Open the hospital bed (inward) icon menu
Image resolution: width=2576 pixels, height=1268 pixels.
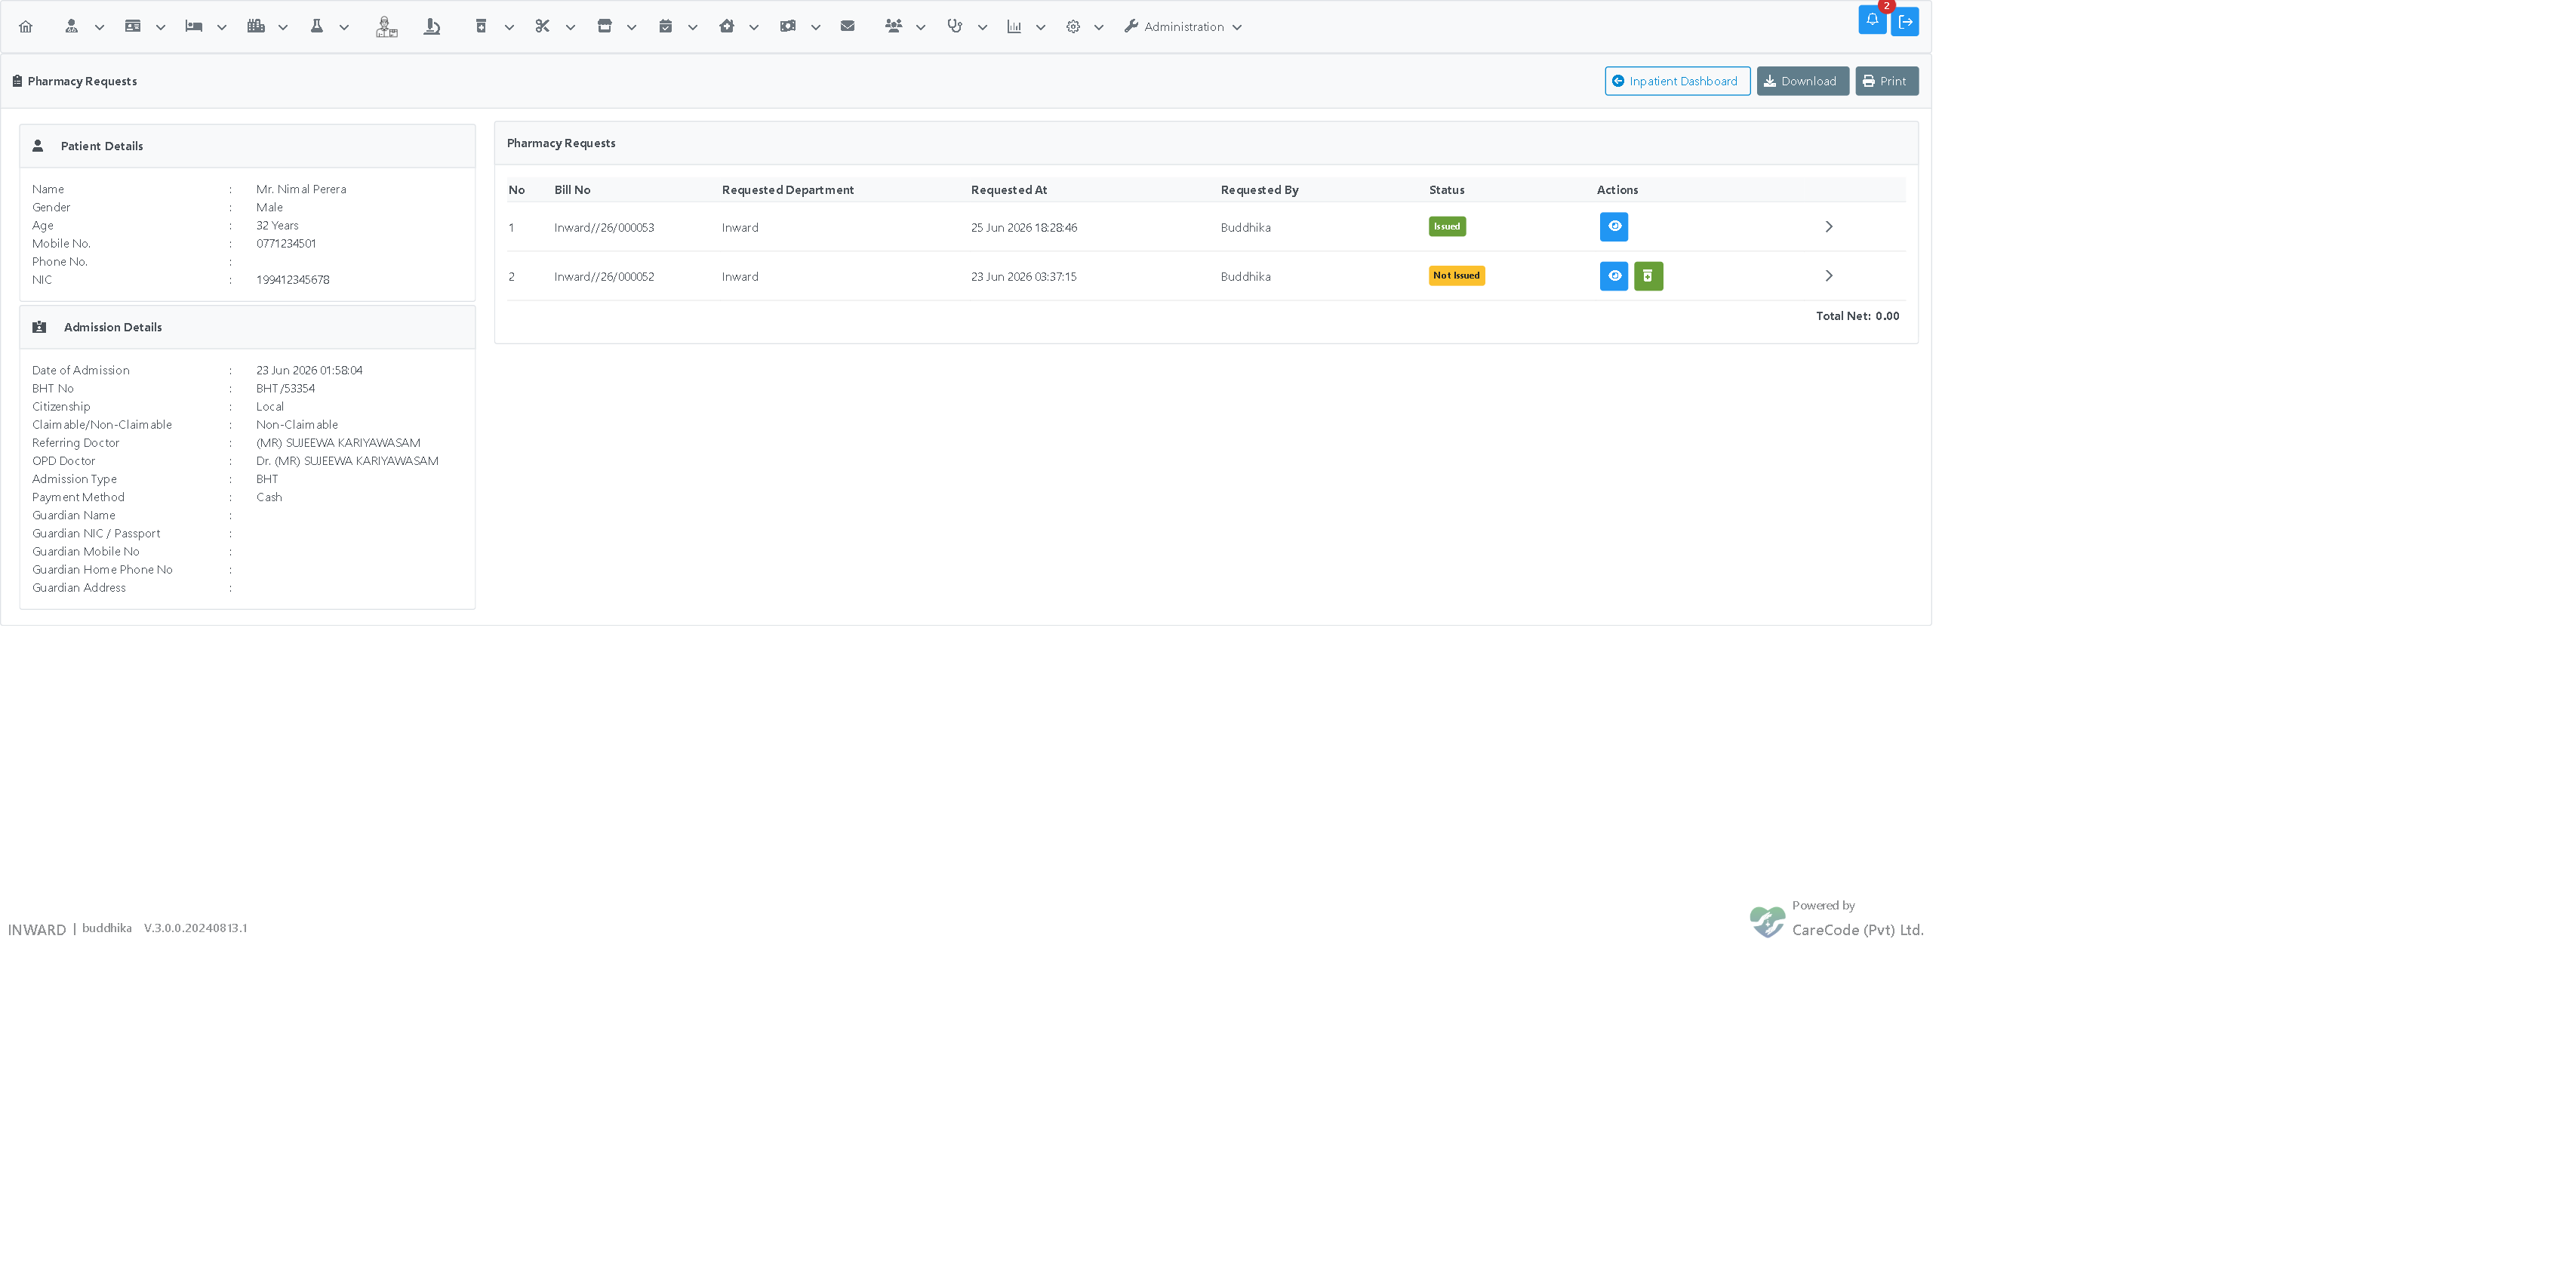coord(194,27)
